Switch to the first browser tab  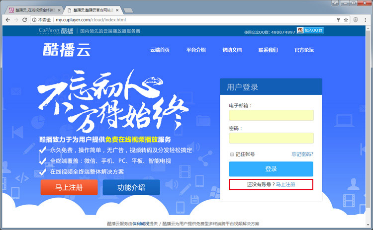point(32,9)
